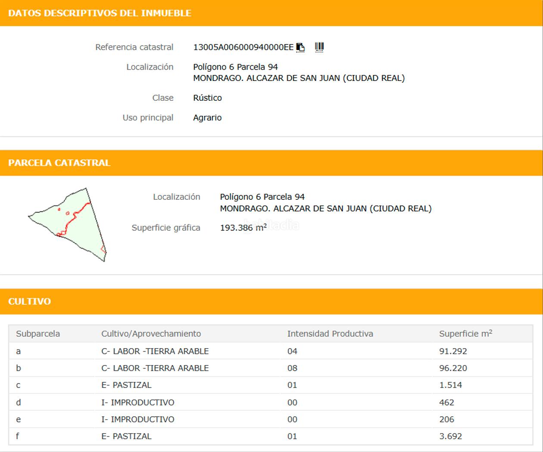543x452 pixels.
Task: Click the copy cadastral reference icon
Action: coord(300,47)
